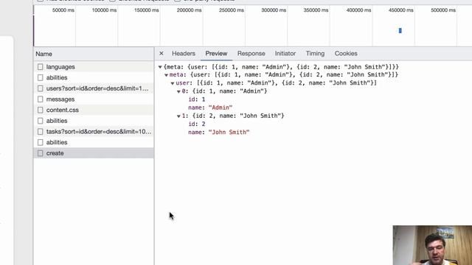
Task: Collapse array item 1 John Smith
Action: coord(178,116)
